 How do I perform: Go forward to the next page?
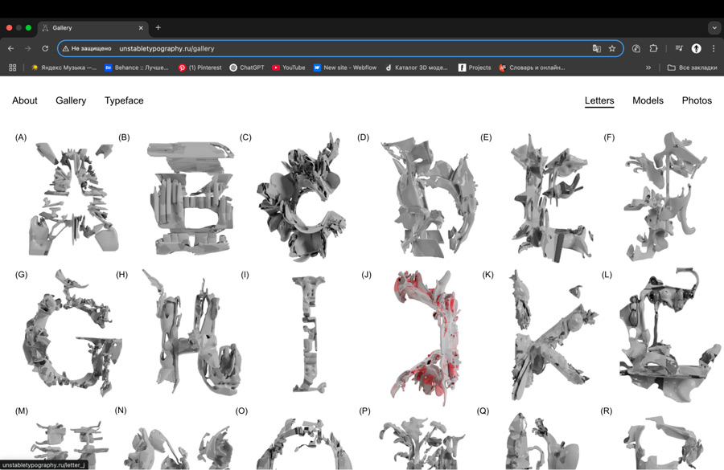[27, 48]
